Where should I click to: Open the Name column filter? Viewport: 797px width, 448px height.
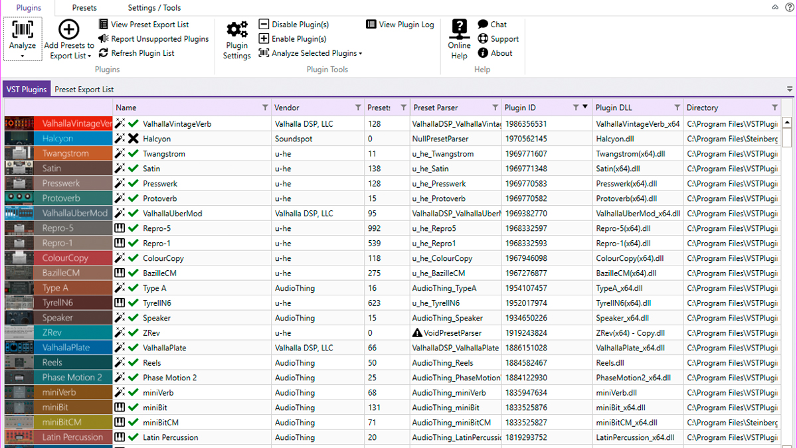coord(265,108)
